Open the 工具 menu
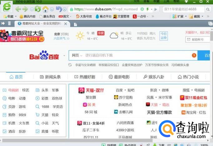Viewport: 213px width, 146px height. tap(166, 1)
